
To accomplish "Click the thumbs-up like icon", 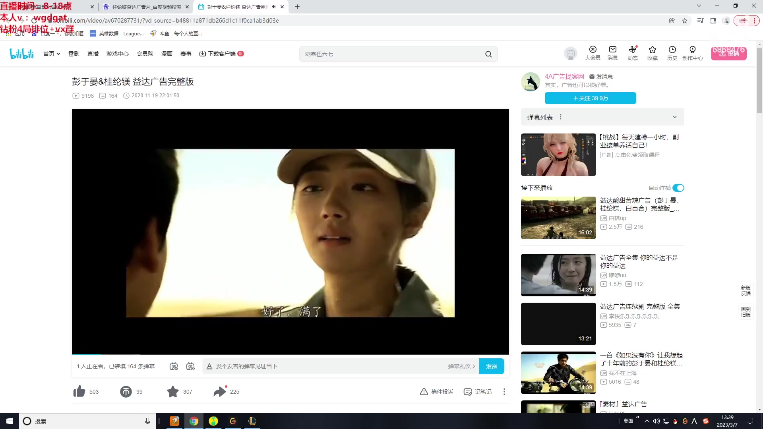I will pos(79,392).
